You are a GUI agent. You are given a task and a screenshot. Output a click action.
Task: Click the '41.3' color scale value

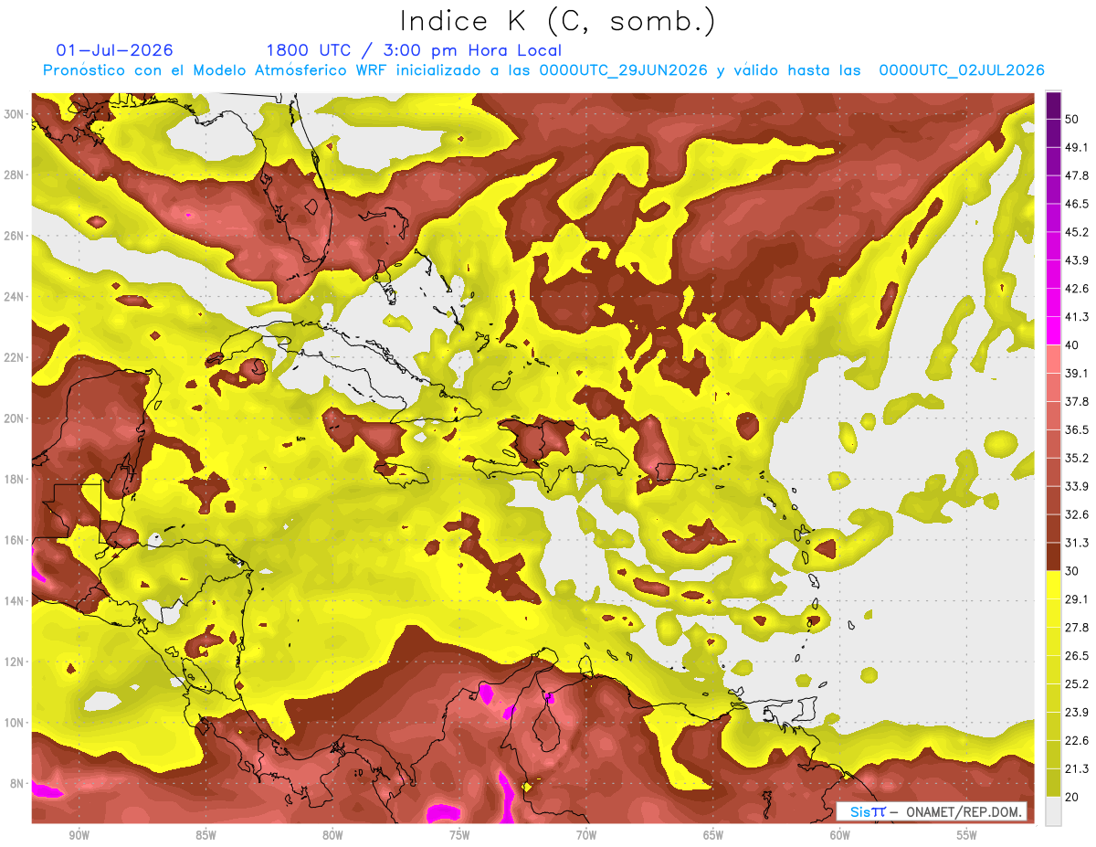pos(1076,317)
